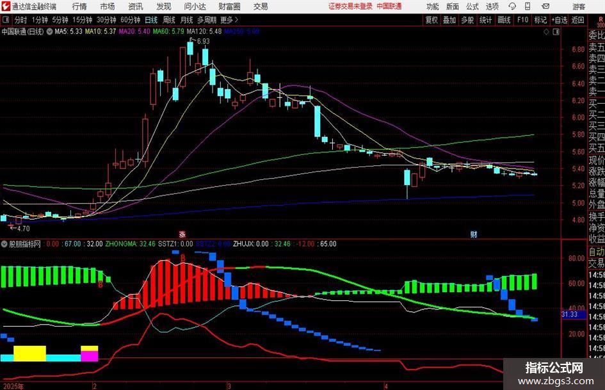Toggle the left sidebar panel icon
This screenshot has width=605, height=390.
click(x=6, y=20)
